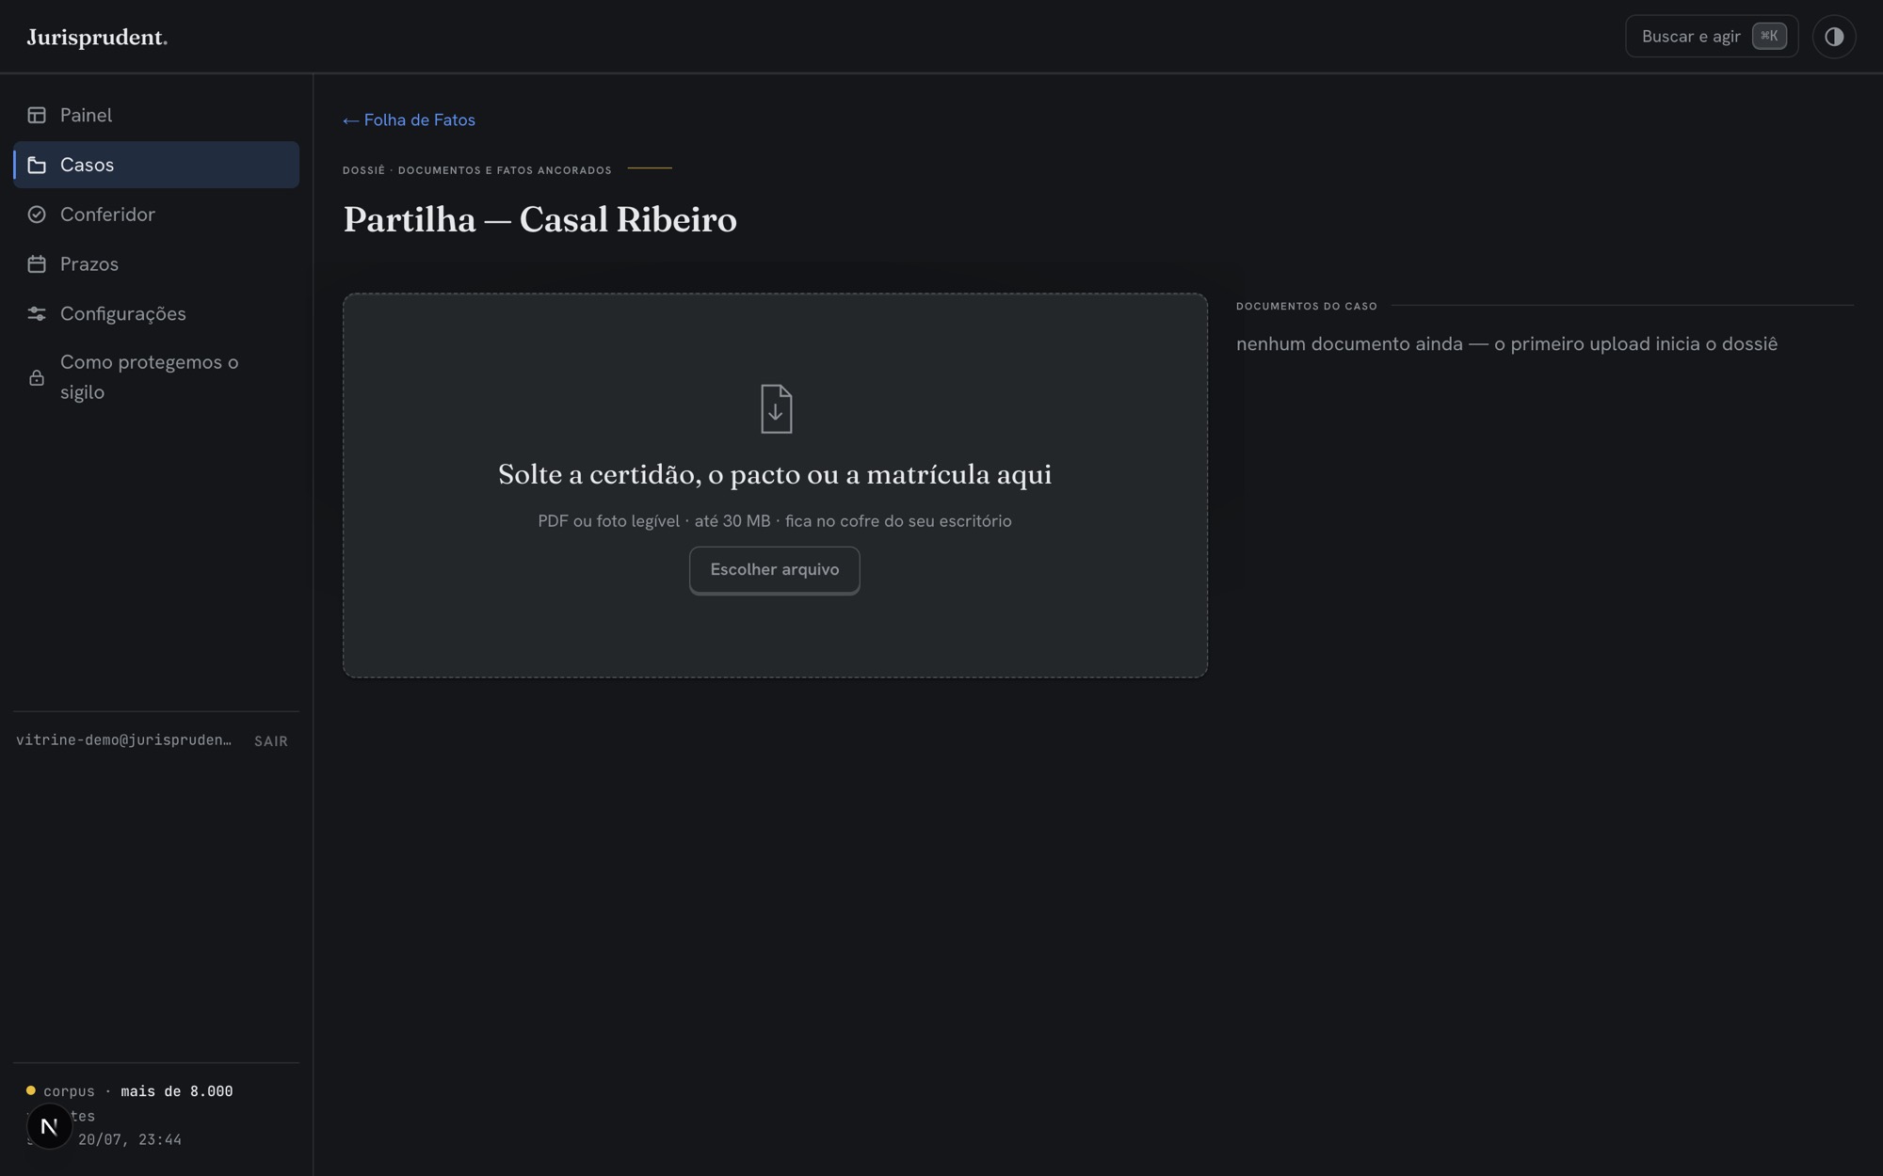Click the Escolher arquivo button

pos(774,570)
